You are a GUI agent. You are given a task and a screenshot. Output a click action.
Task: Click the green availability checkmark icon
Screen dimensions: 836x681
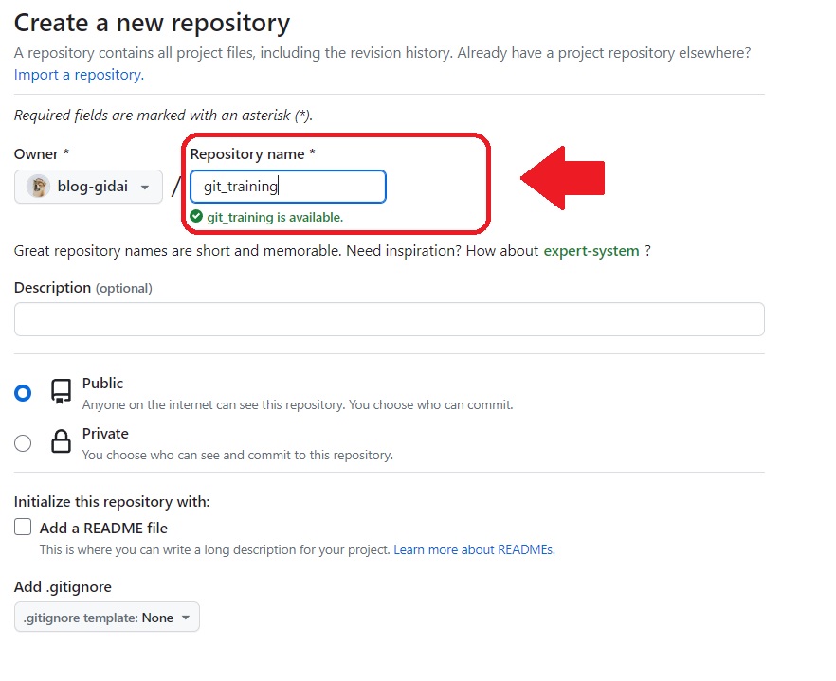[x=196, y=217]
